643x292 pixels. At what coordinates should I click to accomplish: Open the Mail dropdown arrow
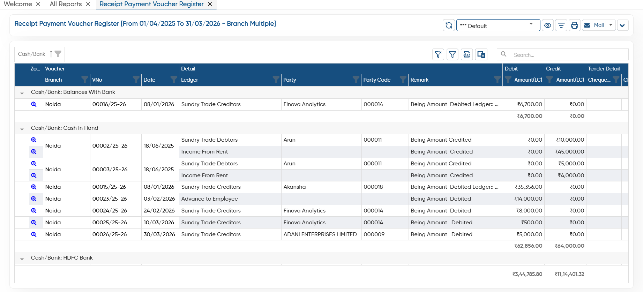coord(611,25)
